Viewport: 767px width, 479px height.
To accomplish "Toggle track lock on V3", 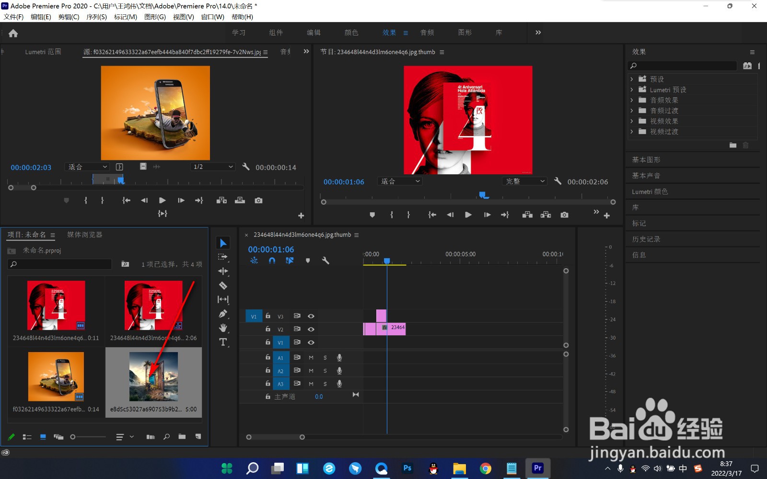I will [268, 316].
